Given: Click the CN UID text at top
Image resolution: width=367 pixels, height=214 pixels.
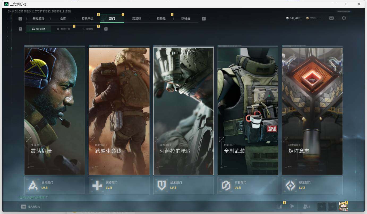Looking at the screenshot, I should 39,11.
